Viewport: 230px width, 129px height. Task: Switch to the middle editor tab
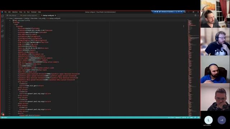pos(29,15)
